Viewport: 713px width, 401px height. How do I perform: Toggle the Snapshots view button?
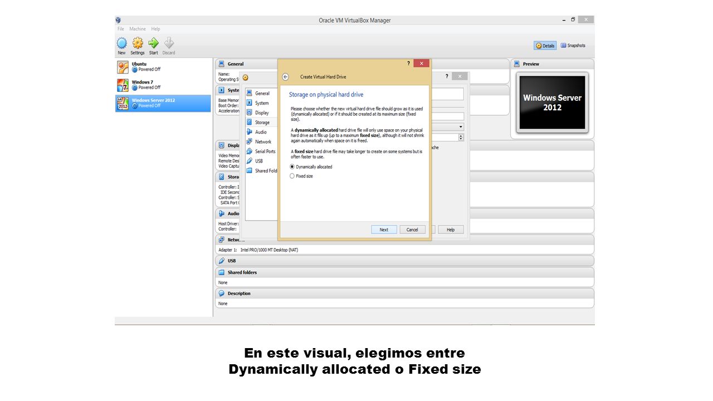573,46
